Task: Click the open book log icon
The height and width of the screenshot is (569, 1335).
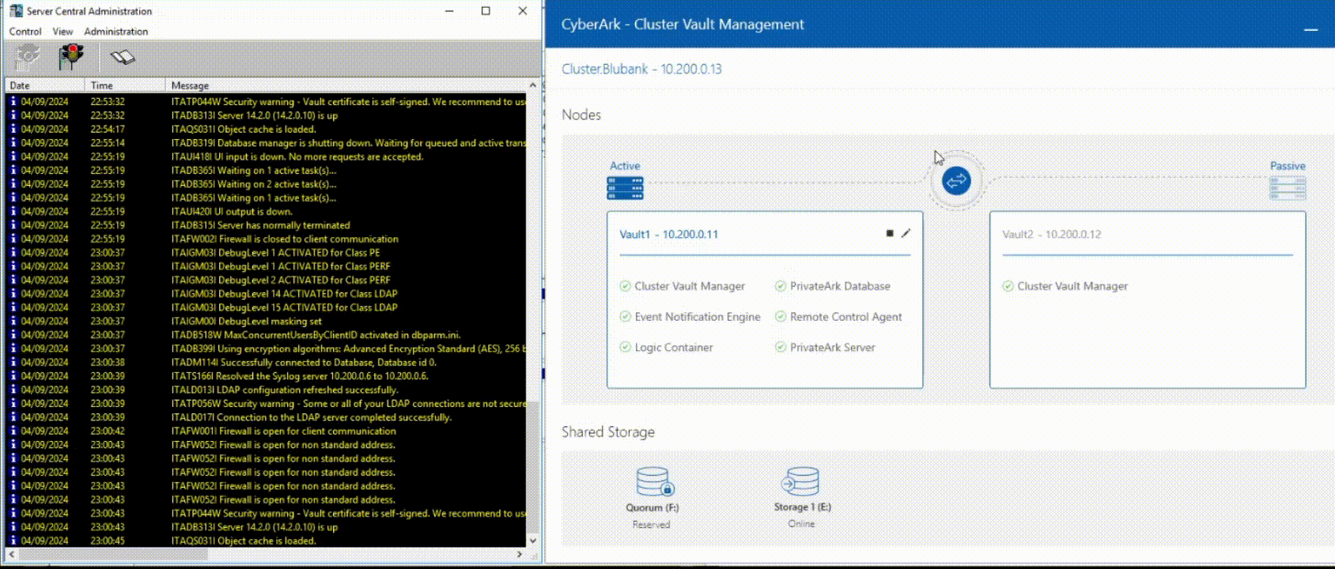Action: click(x=123, y=57)
